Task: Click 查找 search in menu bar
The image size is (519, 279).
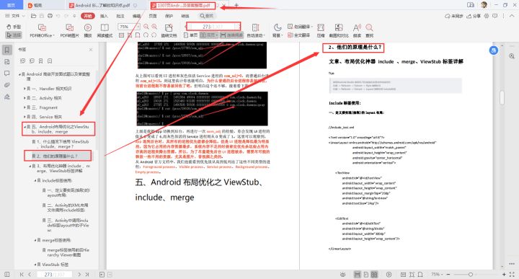Action: (207, 16)
